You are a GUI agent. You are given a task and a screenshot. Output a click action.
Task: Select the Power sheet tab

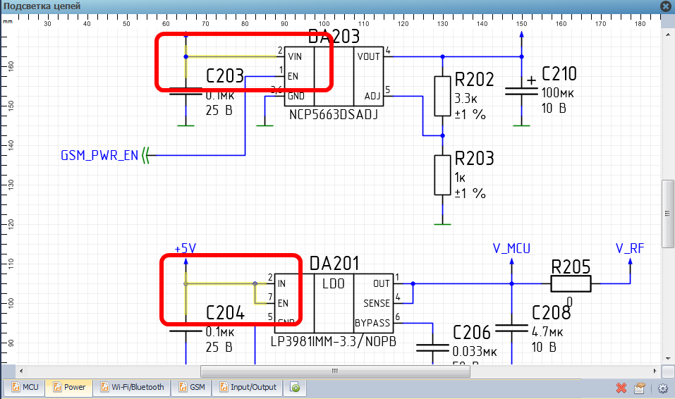click(x=69, y=387)
